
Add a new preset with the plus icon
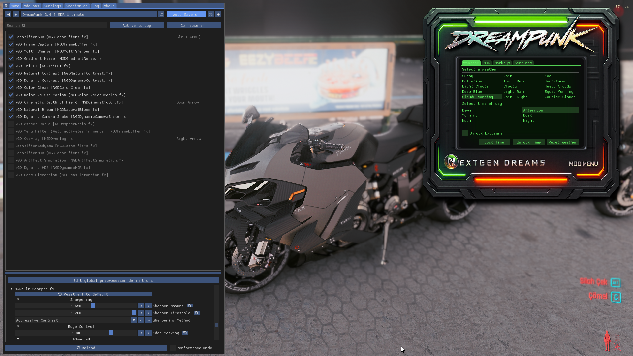point(218,15)
